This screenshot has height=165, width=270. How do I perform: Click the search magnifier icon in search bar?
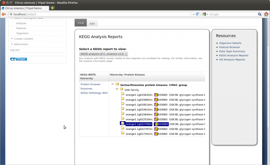click(x=260, y=14)
